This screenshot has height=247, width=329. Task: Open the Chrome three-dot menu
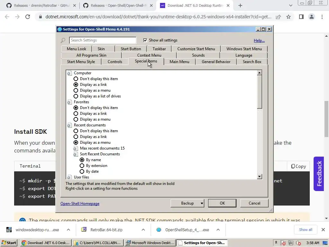point(322,17)
